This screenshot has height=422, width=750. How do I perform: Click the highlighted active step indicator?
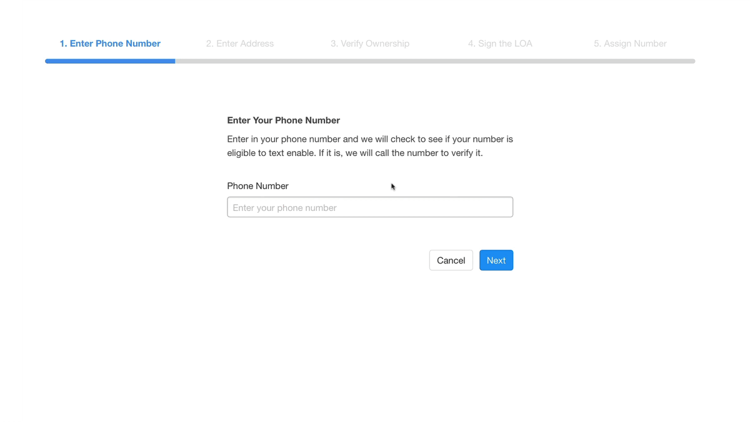coord(110,43)
